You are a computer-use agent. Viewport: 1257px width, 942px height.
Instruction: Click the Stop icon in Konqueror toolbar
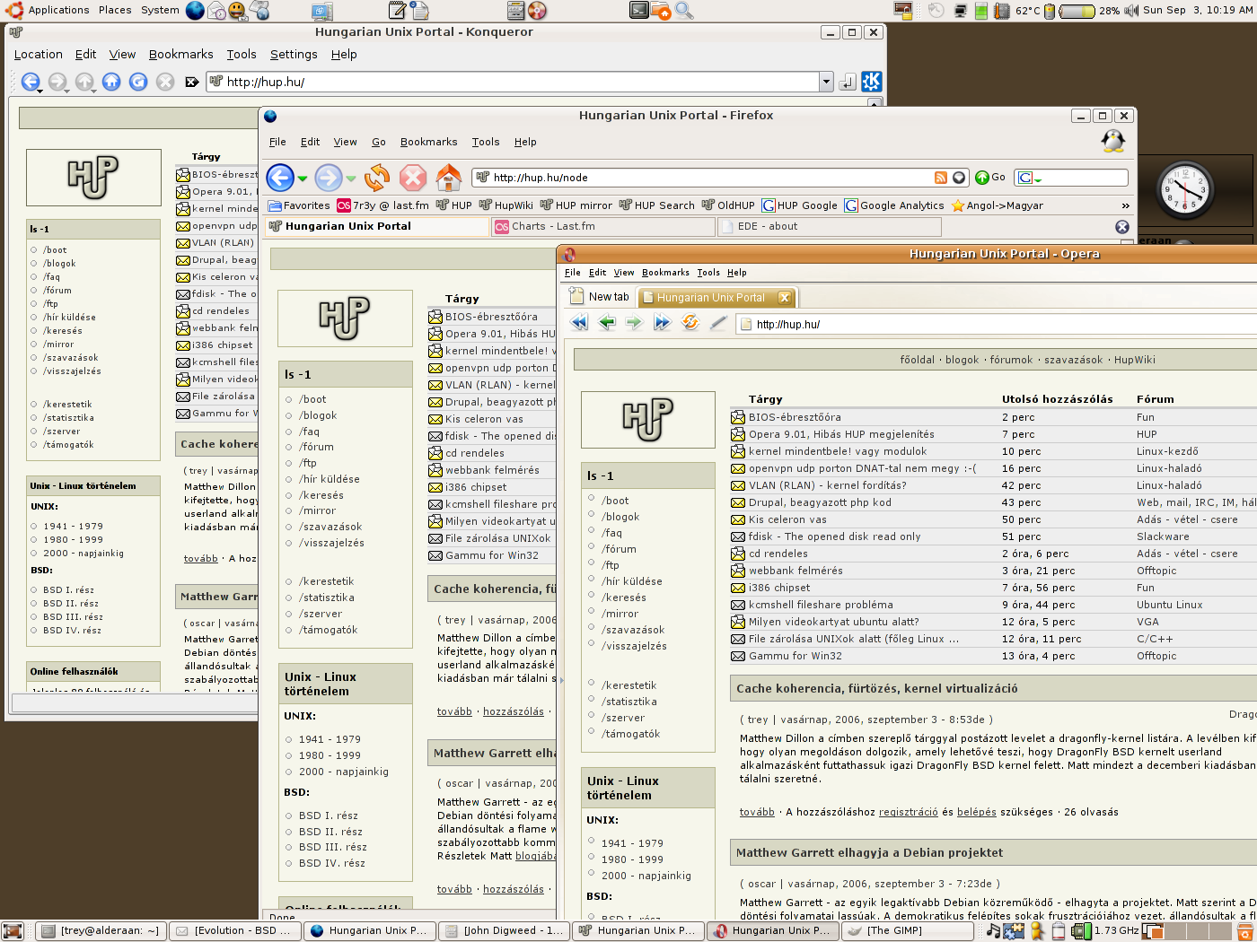click(x=165, y=82)
